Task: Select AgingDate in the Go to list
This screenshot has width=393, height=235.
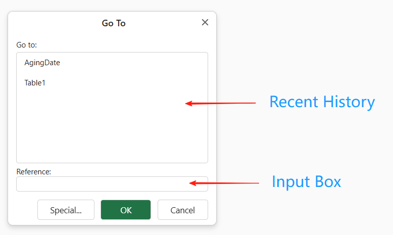Action: coord(42,63)
